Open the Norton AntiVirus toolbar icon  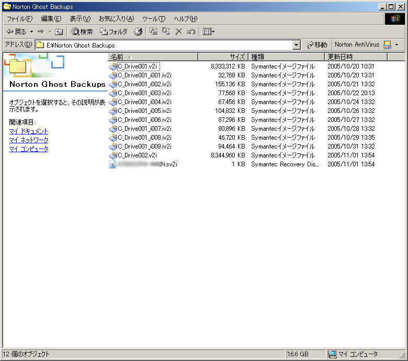click(387, 45)
